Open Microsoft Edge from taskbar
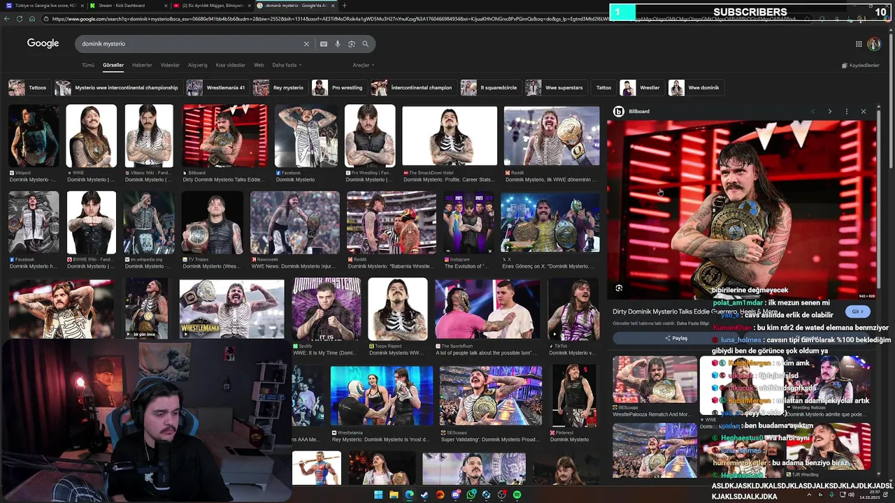Screen dimensions: 895x503 pos(409,495)
